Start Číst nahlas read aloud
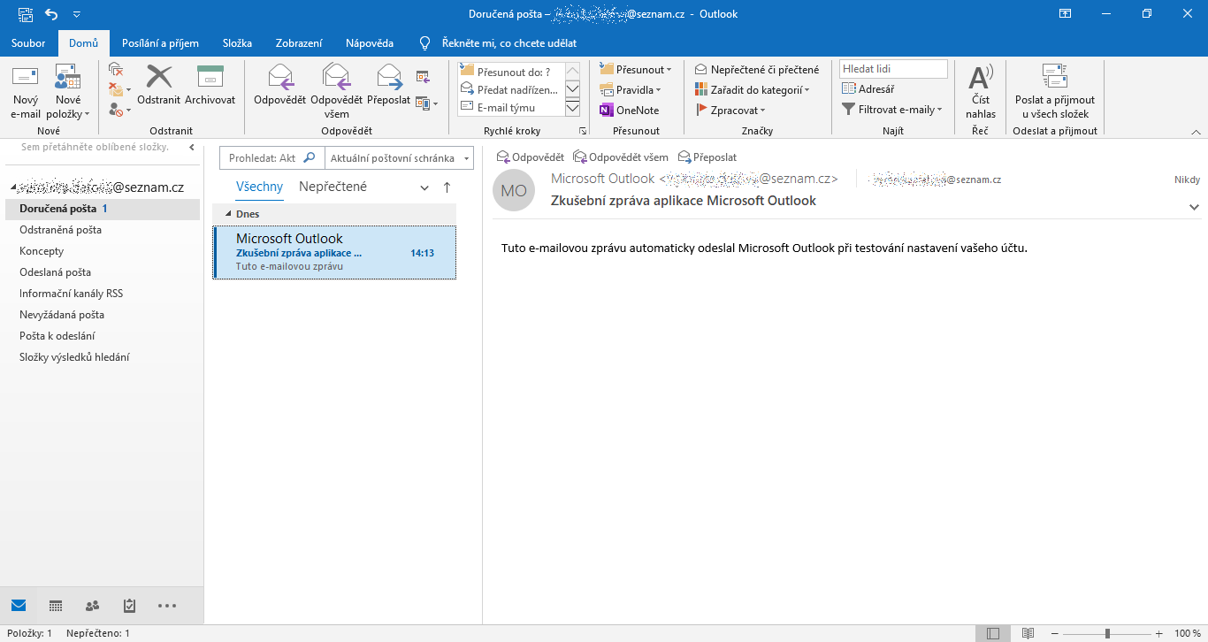 (980, 92)
